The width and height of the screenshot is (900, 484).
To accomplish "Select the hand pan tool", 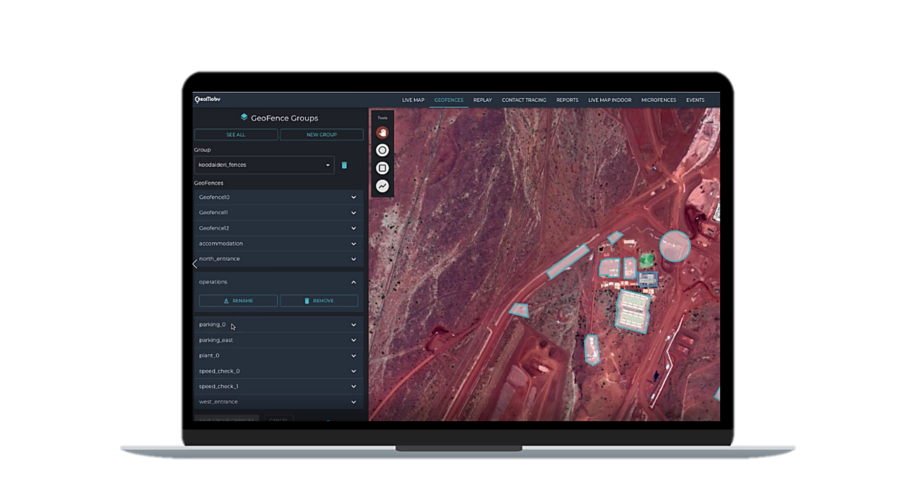I will (x=382, y=133).
